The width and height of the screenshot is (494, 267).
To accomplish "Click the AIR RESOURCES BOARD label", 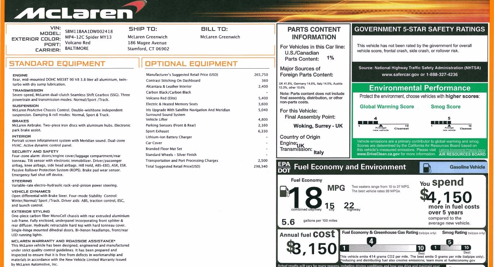I will click(x=462, y=154).
